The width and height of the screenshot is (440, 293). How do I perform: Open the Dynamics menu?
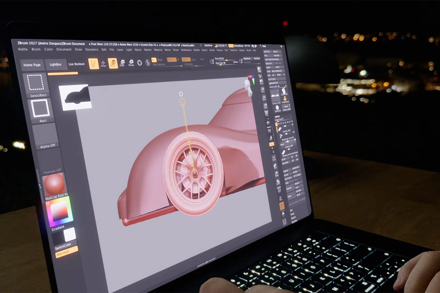[x=92, y=49]
